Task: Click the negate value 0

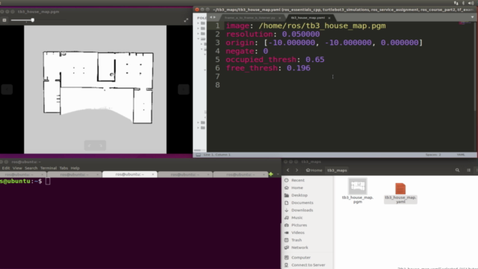Action: click(x=266, y=52)
